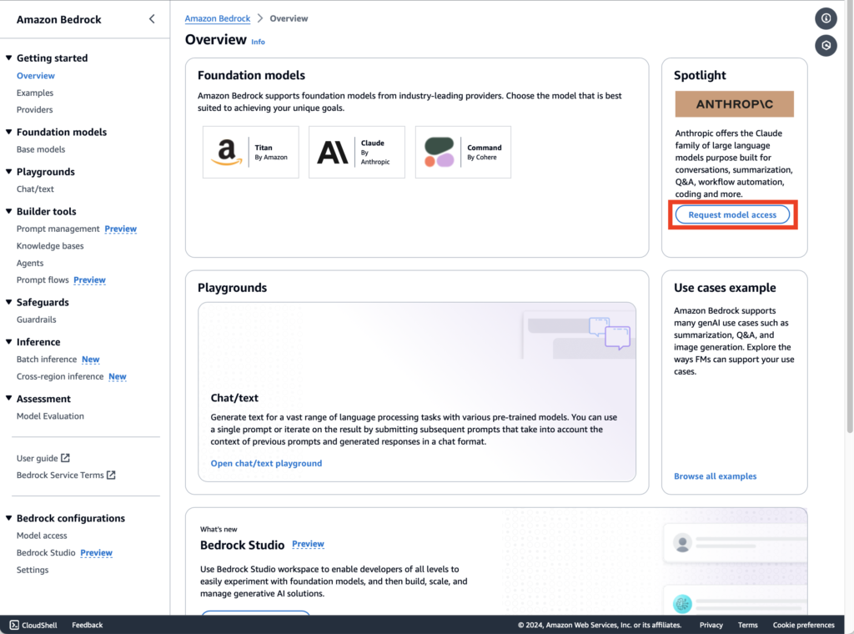The height and width of the screenshot is (634, 854).
Task: Click the Request model access button
Action: pyautogui.click(x=732, y=214)
